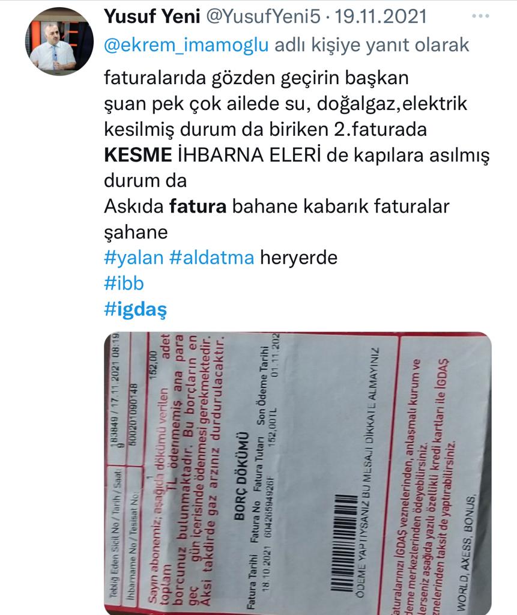Viewport: 517px width, 615px height.
Task: Click the word 'heryerde' after hashtags
Action: 298,258
